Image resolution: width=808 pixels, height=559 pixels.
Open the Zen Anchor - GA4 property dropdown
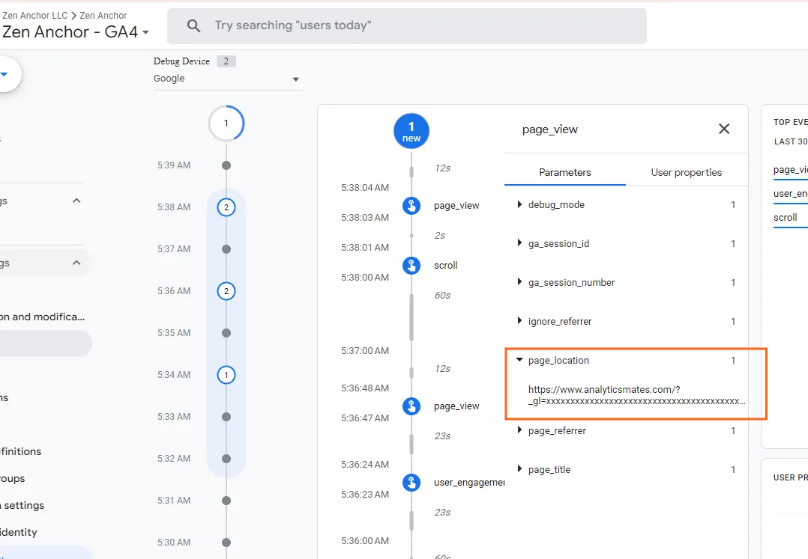click(75, 32)
